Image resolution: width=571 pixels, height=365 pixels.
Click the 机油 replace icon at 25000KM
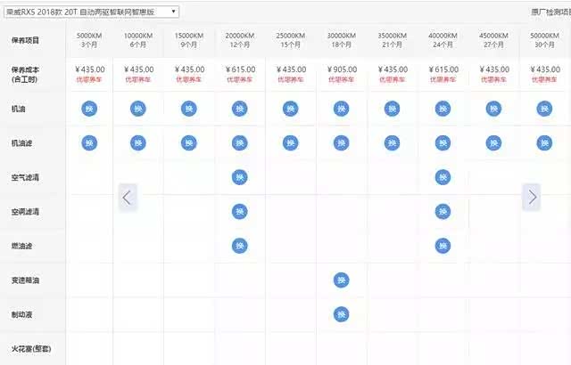pyautogui.click(x=291, y=109)
